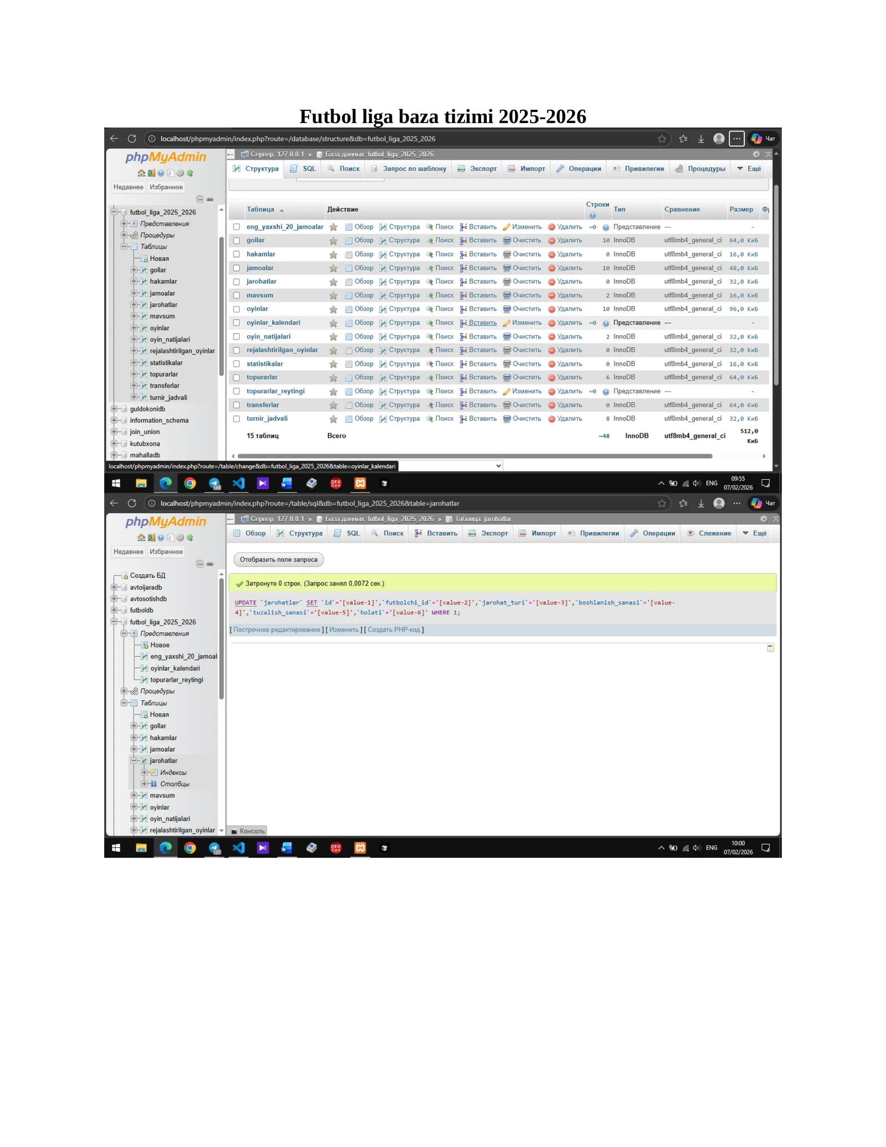Open Microsoft Edge in upper taskbar
The height and width of the screenshot is (1147, 886).
(166, 483)
